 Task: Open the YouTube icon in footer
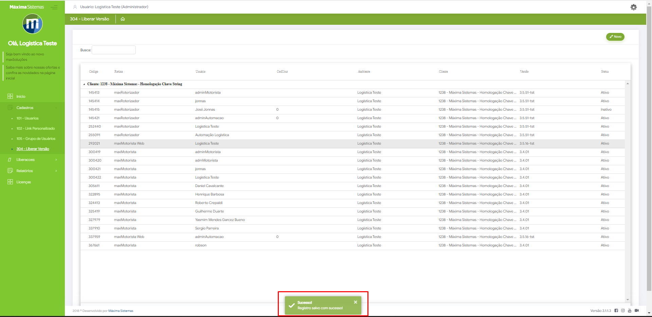[630, 311]
